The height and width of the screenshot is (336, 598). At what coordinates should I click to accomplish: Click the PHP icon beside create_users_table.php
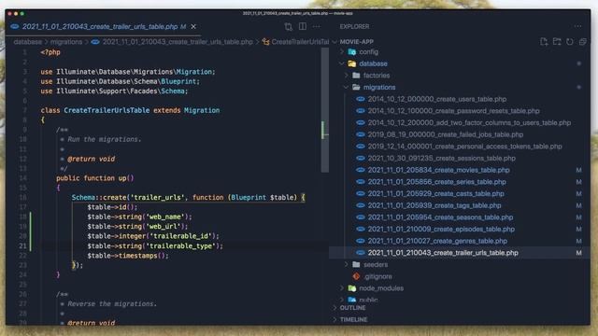pos(360,99)
